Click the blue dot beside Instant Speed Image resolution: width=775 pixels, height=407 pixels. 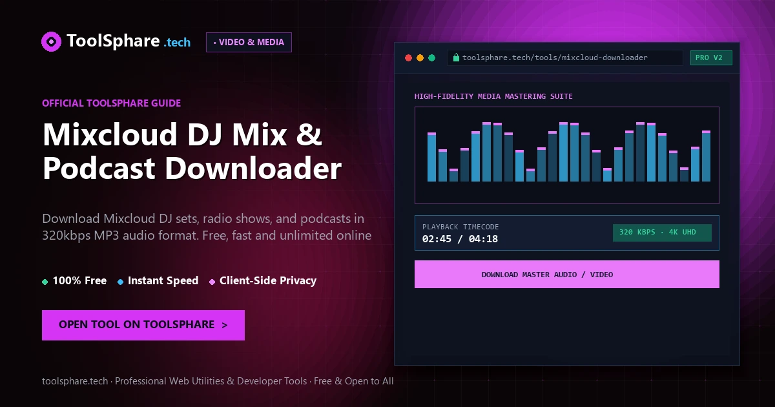tap(120, 282)
